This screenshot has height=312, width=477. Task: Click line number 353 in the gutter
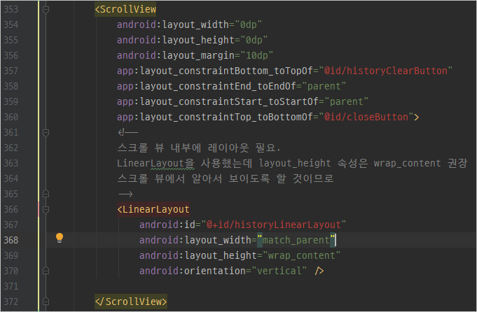click(x=11, y=9)
